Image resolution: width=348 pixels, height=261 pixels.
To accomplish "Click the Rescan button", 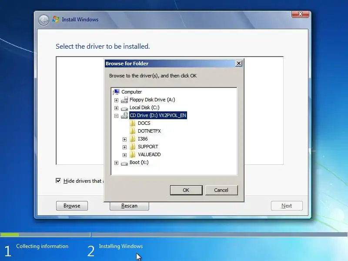I will click(x=129, y=206).
